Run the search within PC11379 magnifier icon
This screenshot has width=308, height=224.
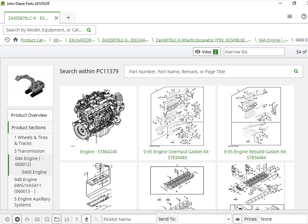296,71
